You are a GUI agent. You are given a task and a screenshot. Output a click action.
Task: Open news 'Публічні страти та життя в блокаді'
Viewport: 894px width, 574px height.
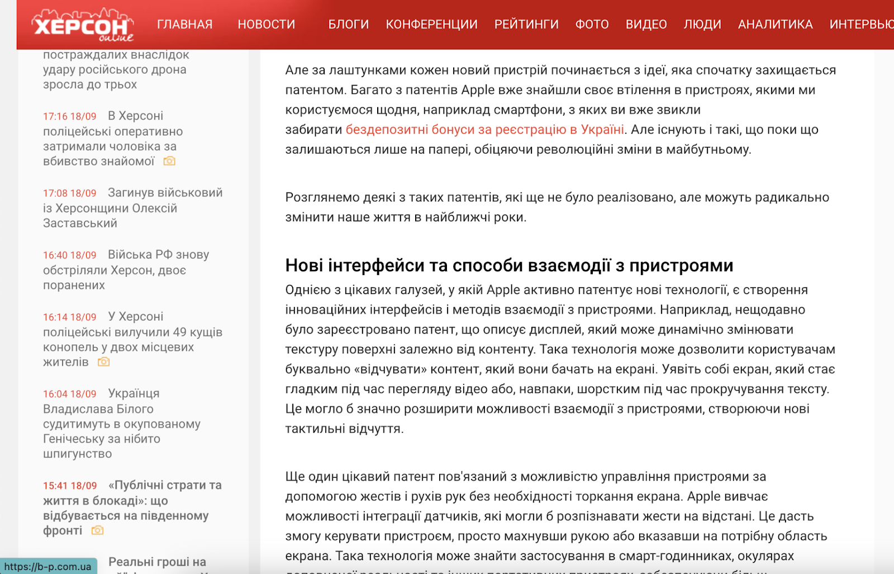coord(132,508)
